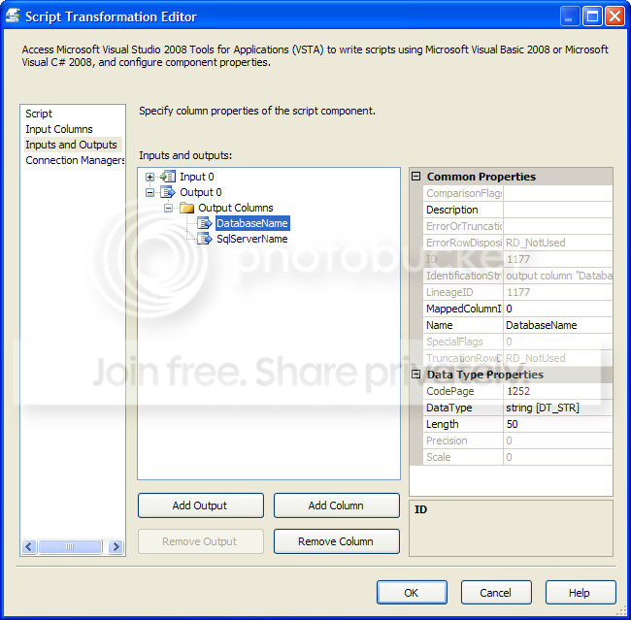
Task: Click the SqlServerName column icon
Action: 205,239
